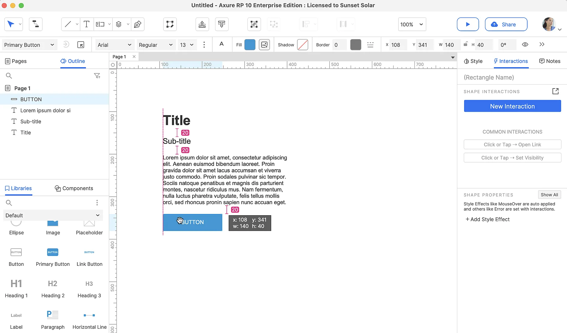This screenshot has width=567, height=333.
Task: Click the New Interaction button
Action: [512, 106]
